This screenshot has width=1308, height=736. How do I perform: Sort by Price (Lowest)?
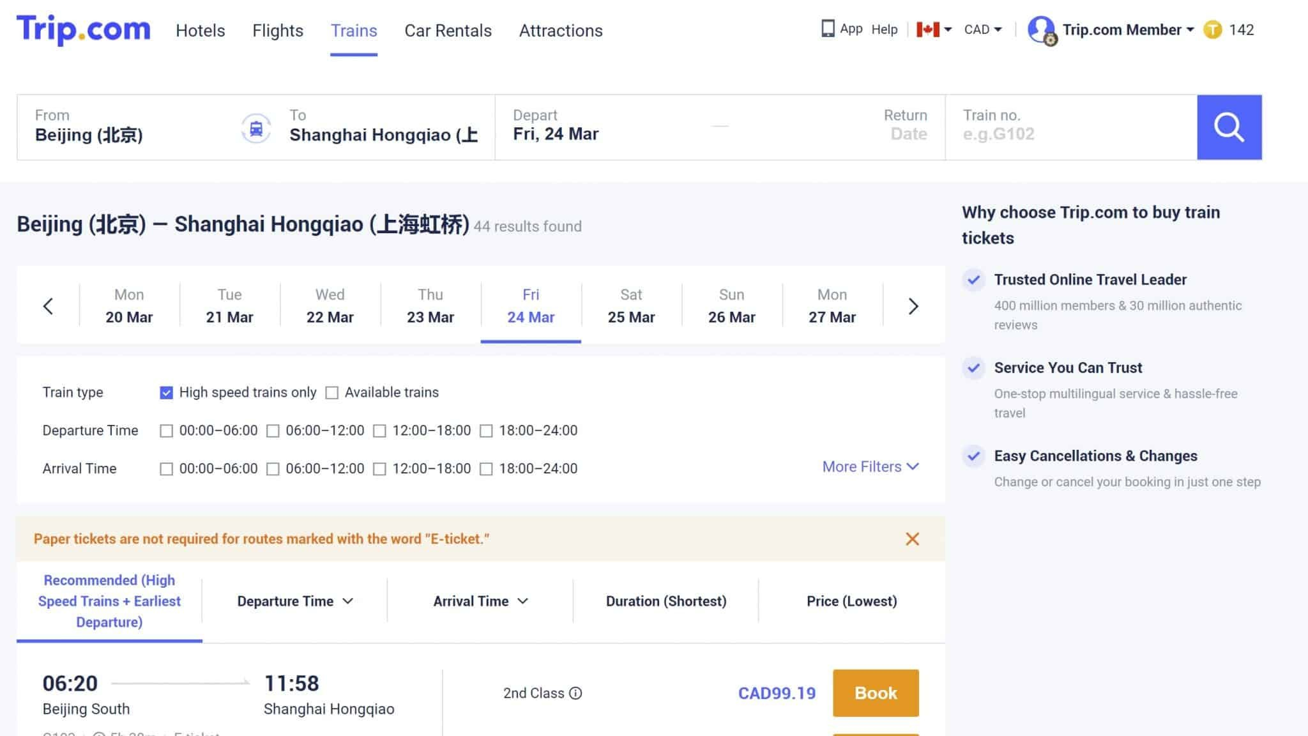851,601
